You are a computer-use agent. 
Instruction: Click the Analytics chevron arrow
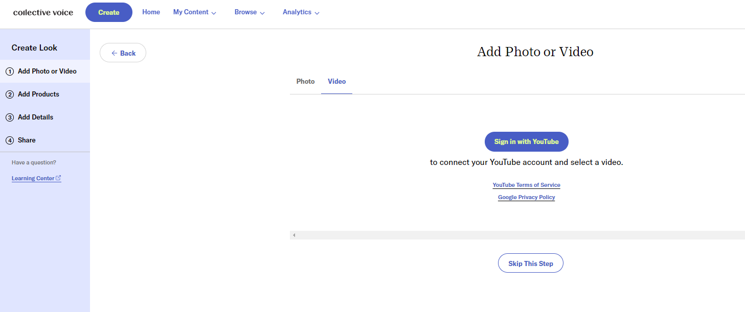(317, 13)
